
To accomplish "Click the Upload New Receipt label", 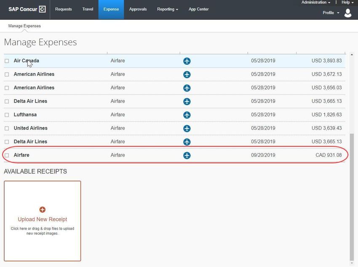I will pos(43,219).
